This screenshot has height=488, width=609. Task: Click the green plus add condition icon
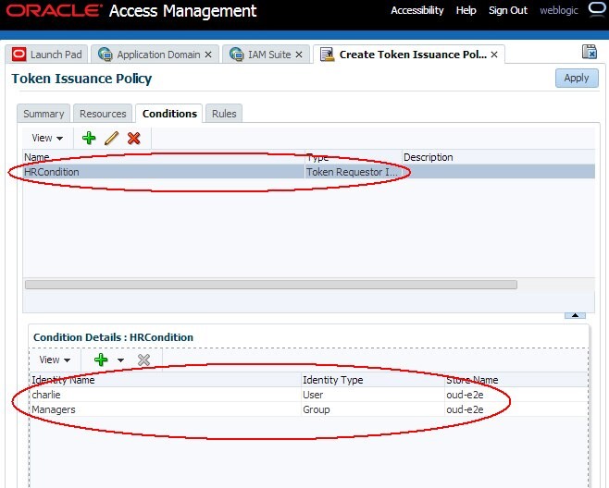coord(89,138)
